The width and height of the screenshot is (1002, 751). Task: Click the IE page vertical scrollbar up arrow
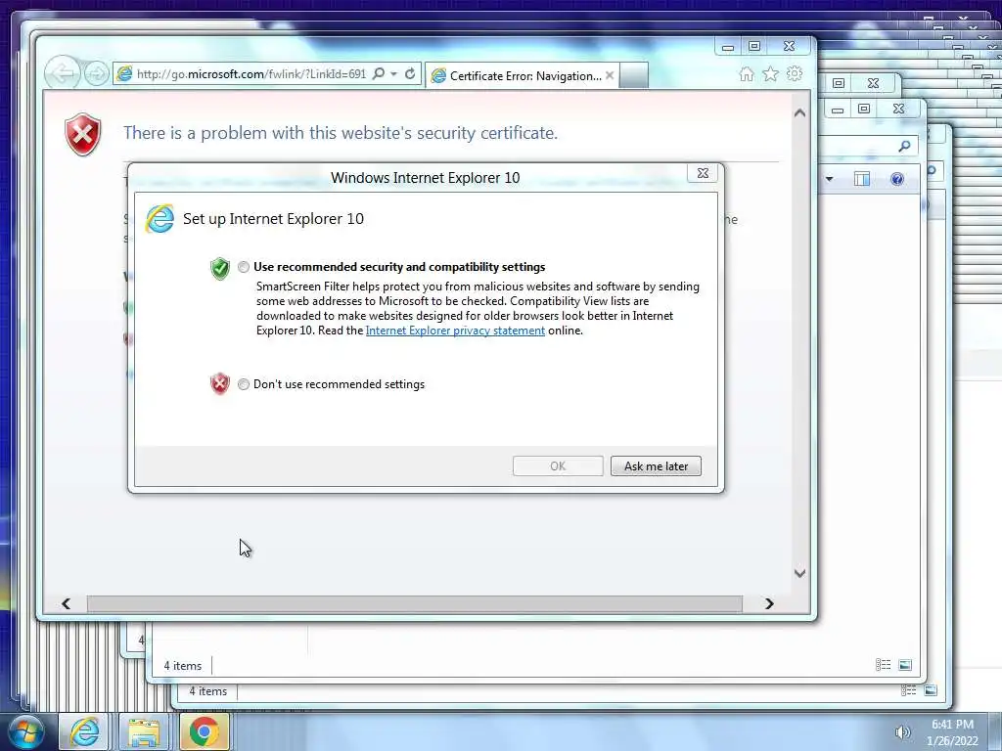pyautogui.click(x=799, y=113)
